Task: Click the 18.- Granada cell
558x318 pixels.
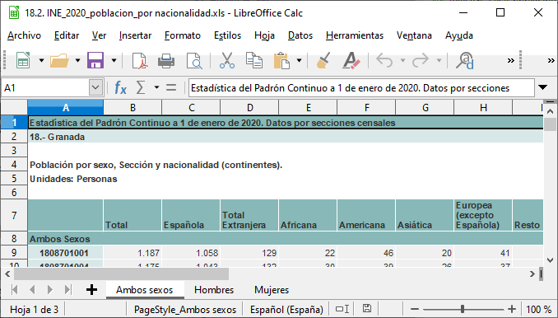Action: 286,137
